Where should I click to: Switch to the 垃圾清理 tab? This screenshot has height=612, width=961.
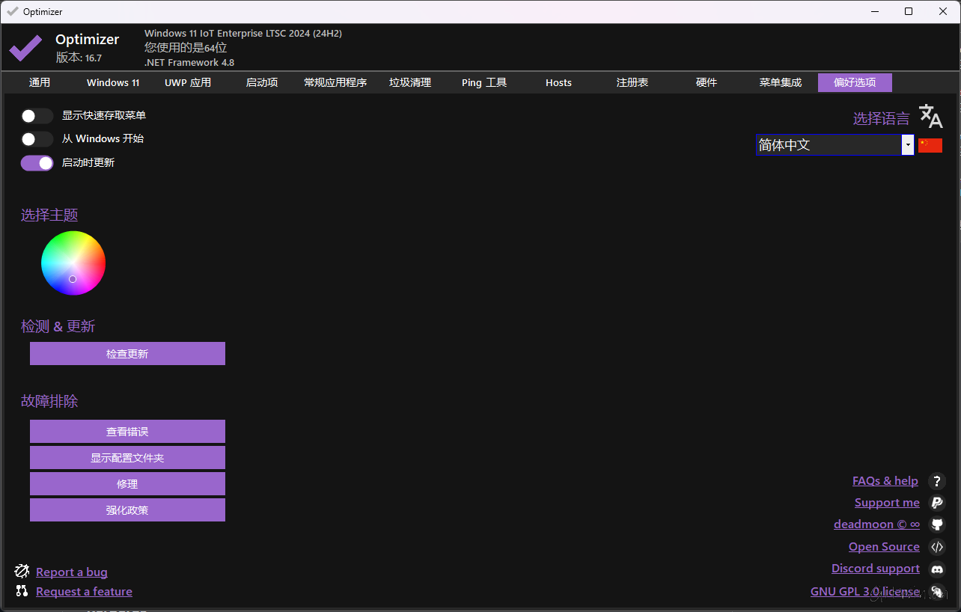(410, 82)
